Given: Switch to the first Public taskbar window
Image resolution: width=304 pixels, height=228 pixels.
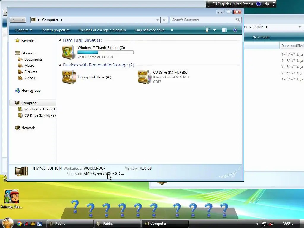Looking at the screenshot, I should [70, 224].
